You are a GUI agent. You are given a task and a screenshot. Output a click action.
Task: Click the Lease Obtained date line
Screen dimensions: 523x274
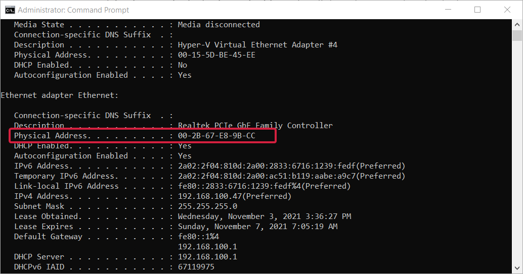(183, 216)
